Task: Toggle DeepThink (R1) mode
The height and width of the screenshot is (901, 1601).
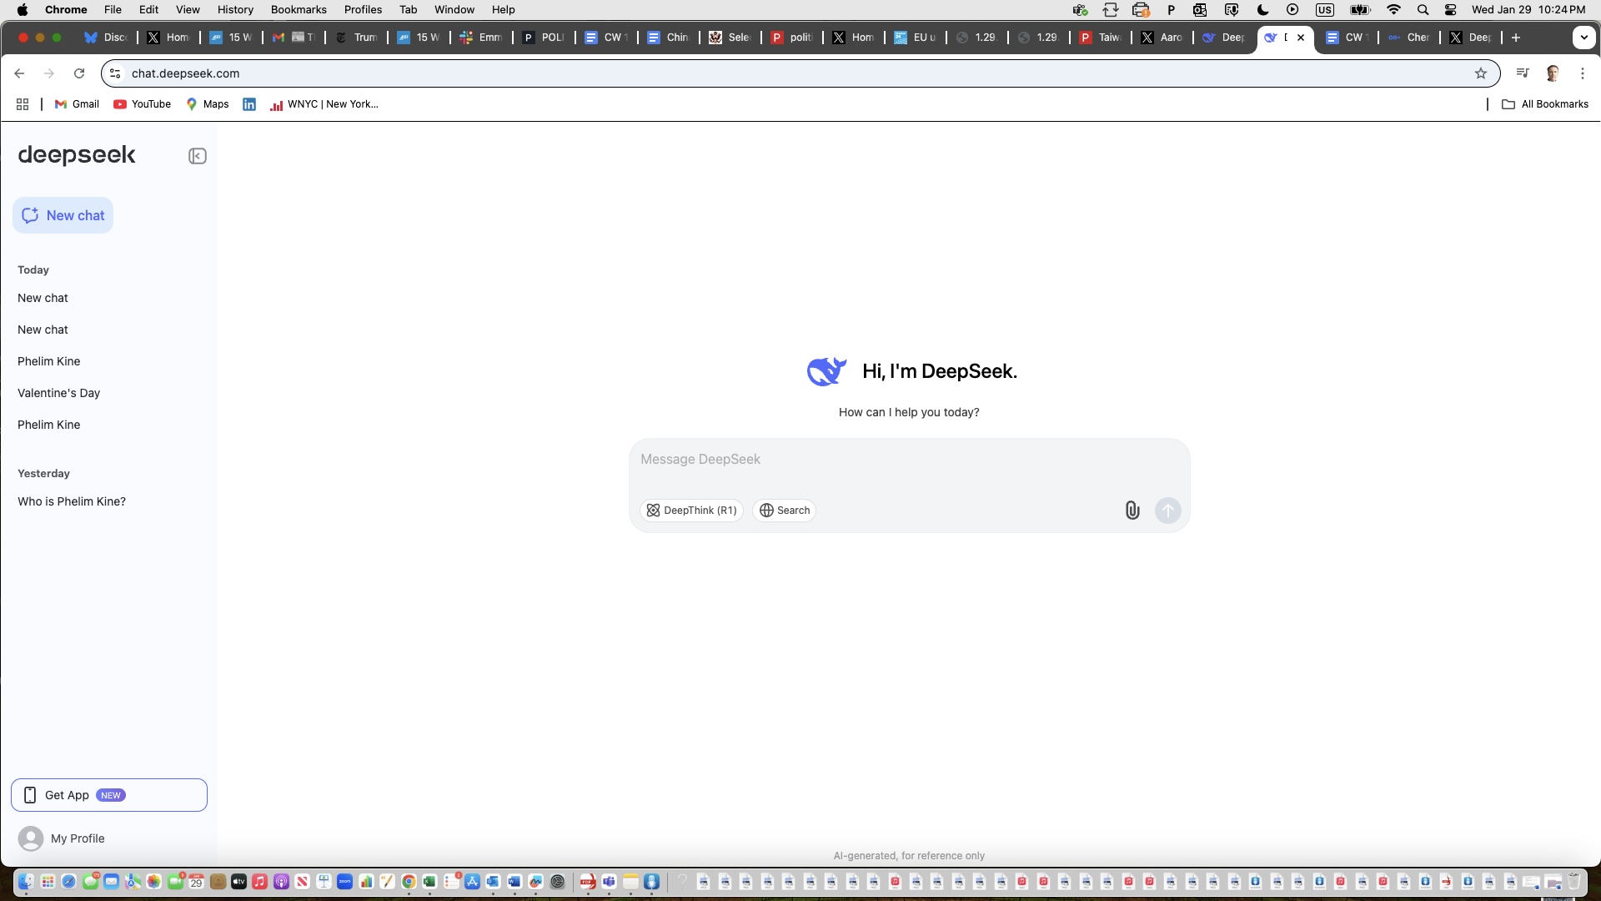Action: 691,510
